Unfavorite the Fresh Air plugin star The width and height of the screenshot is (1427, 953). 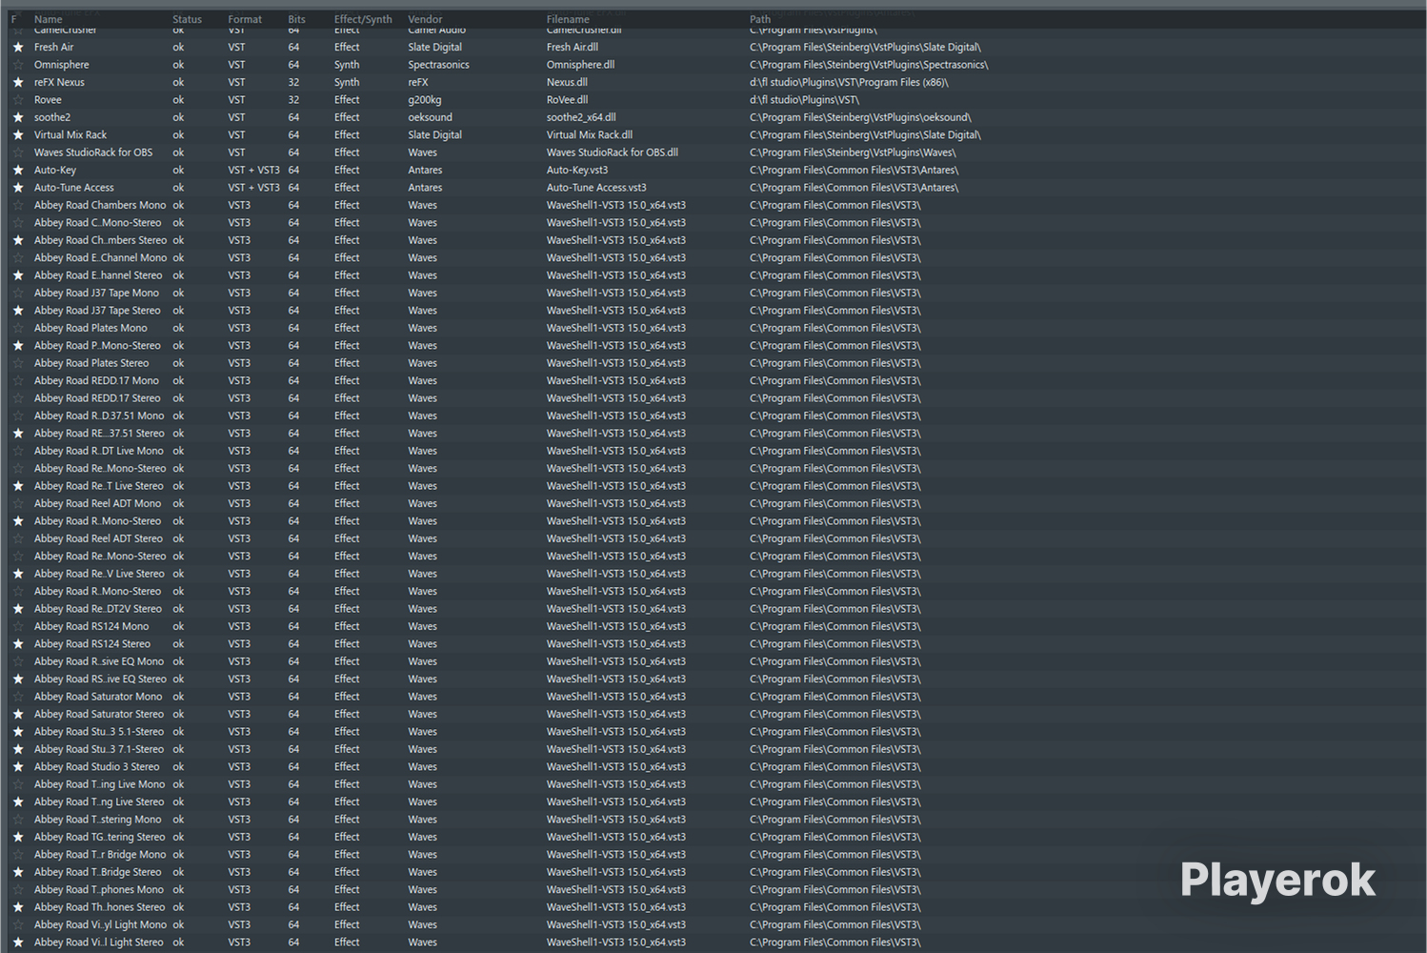[18, 48]
